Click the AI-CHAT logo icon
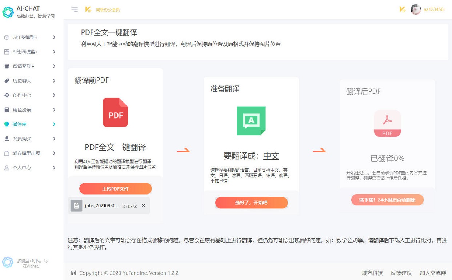This screenshot has width=452, height=280. pyautogui.click(x=8, y=12)
